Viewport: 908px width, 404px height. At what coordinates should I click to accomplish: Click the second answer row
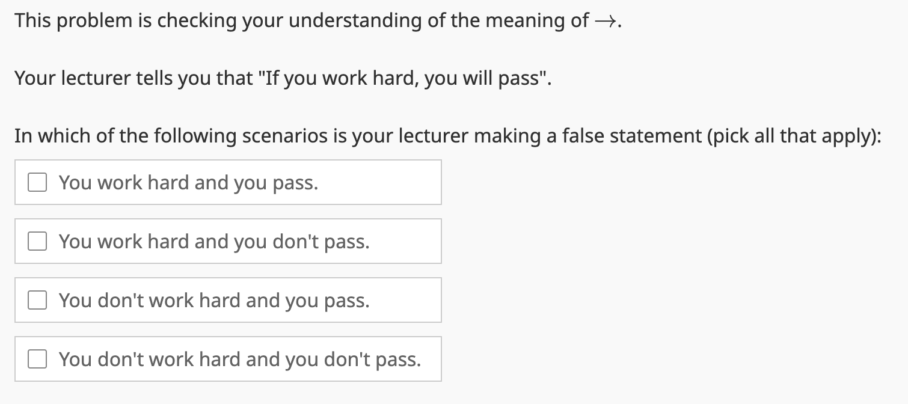(227, 241)
